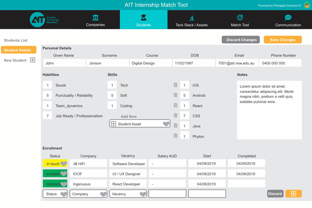Expand the new enrollment Status dropdown
312x208 pixels.
63,194
